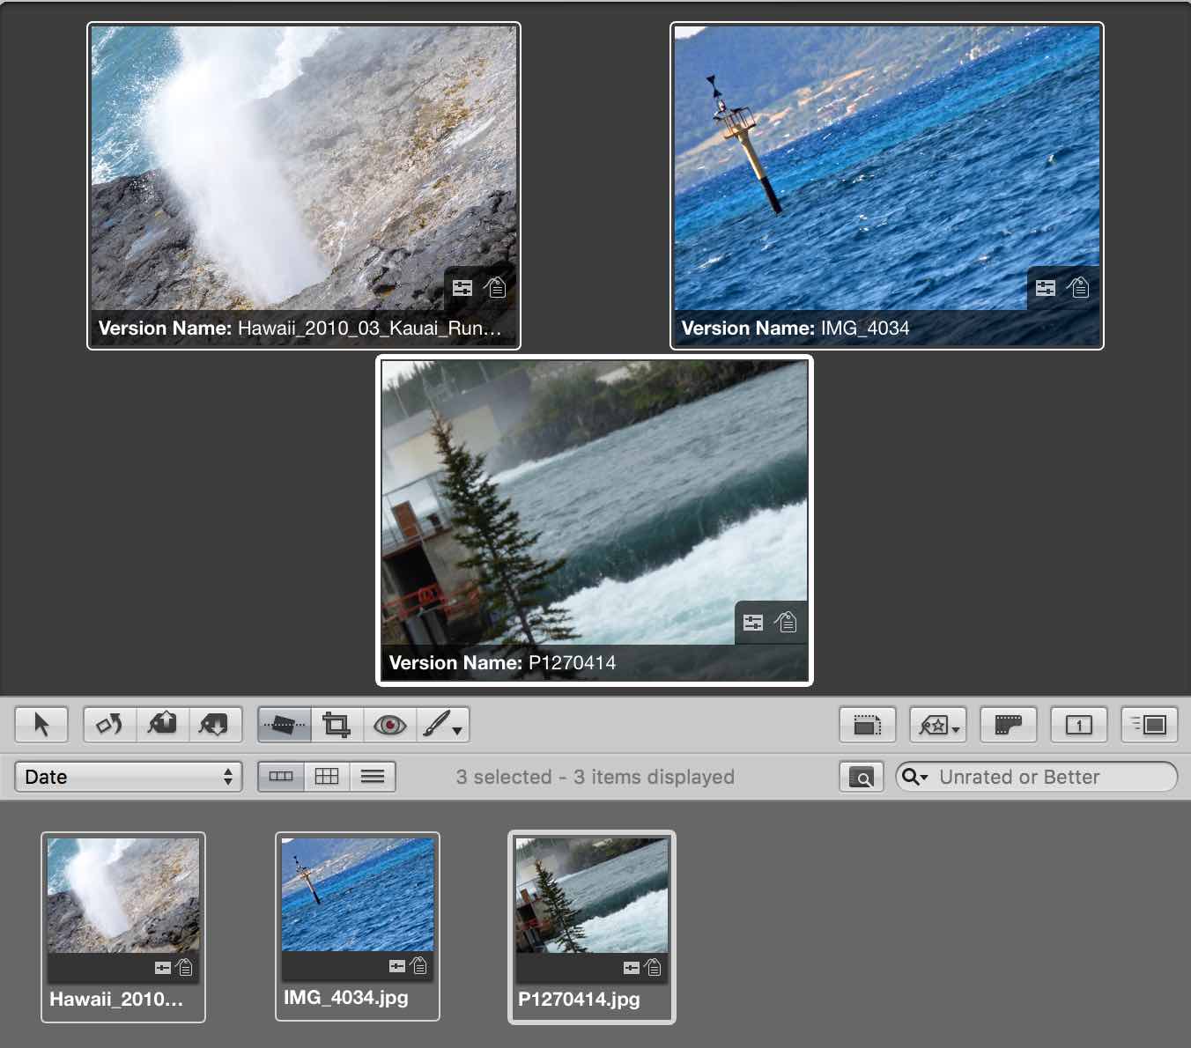Screen dimensions: 1191x1048
Task: Click the Rotate tool icon
Action: 110,725
